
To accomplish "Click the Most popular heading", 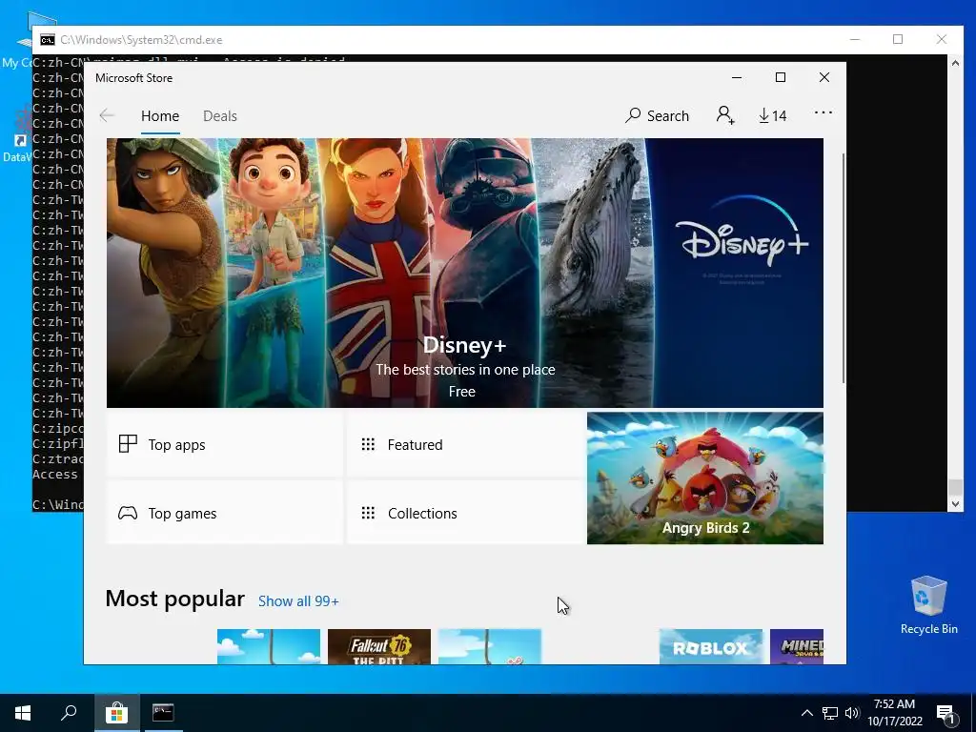I will (x=175, y=599).
